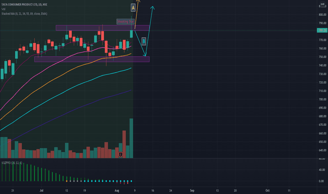Click the 640.00 price axis label
Image resolution: width=328 pixels, height=194 pixels.
click(322, 150)
